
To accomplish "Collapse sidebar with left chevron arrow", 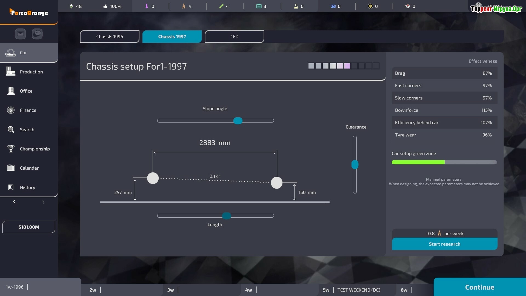I will (14, 202).
